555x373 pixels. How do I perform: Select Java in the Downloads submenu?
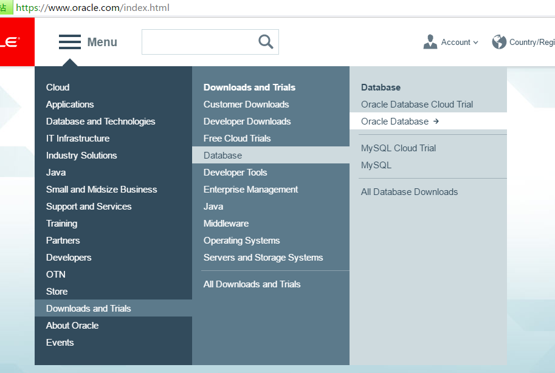tap(213, 207)
